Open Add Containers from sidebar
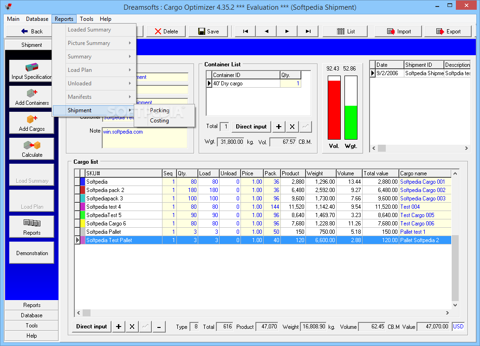The height and width of the screenshot is (346, 480). click(x=32, y=97)
